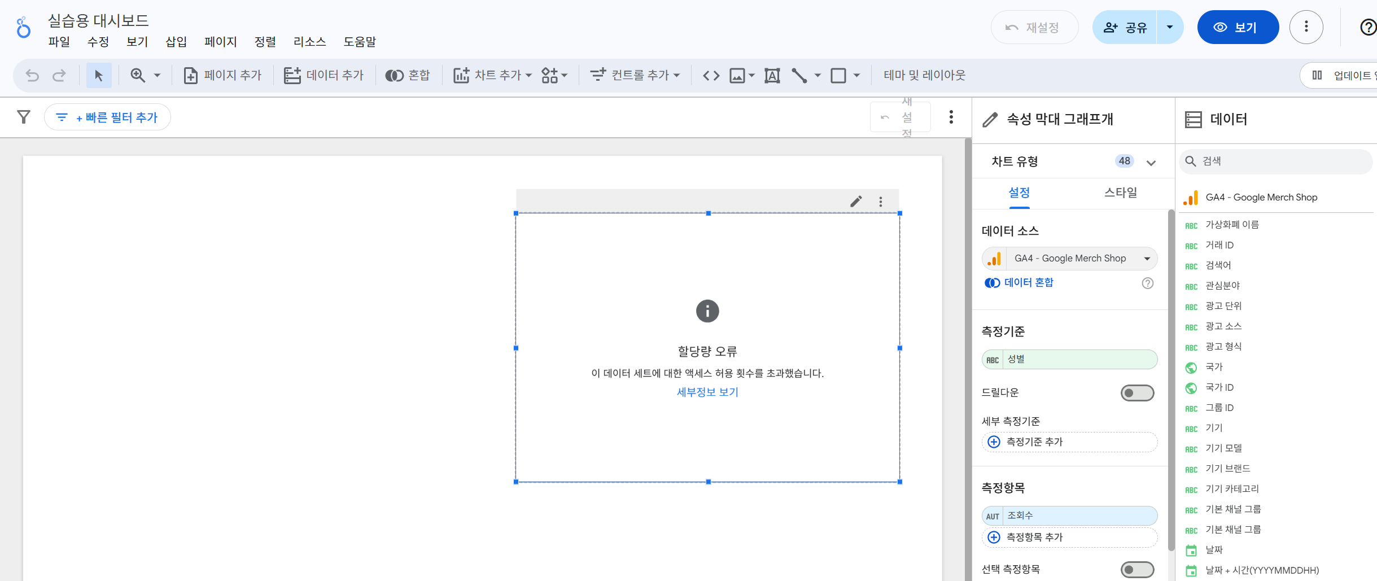Open the chart three-dot menu
1377x581 pixels.
(881, 202)
